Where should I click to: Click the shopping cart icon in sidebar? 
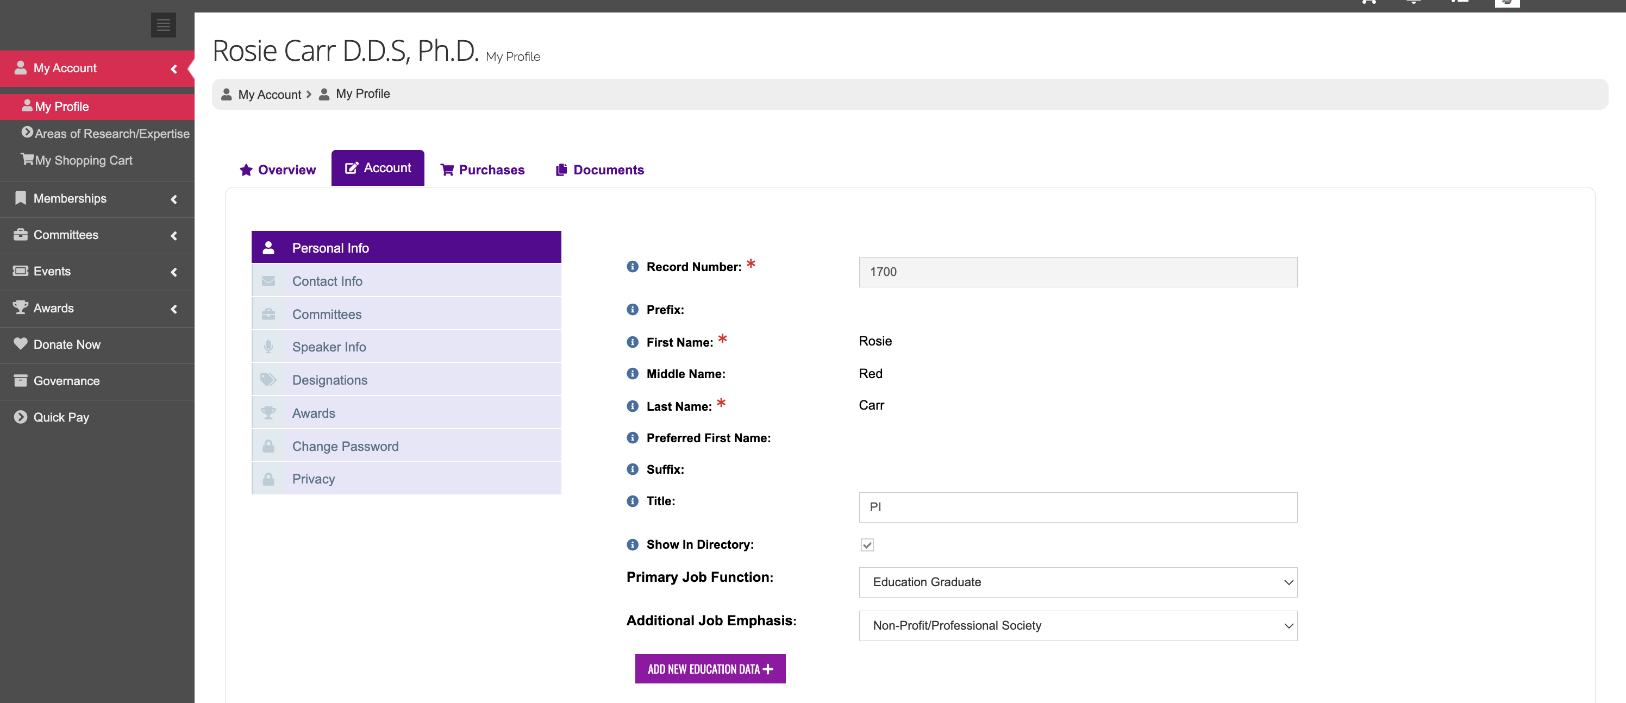click(27, 160)
